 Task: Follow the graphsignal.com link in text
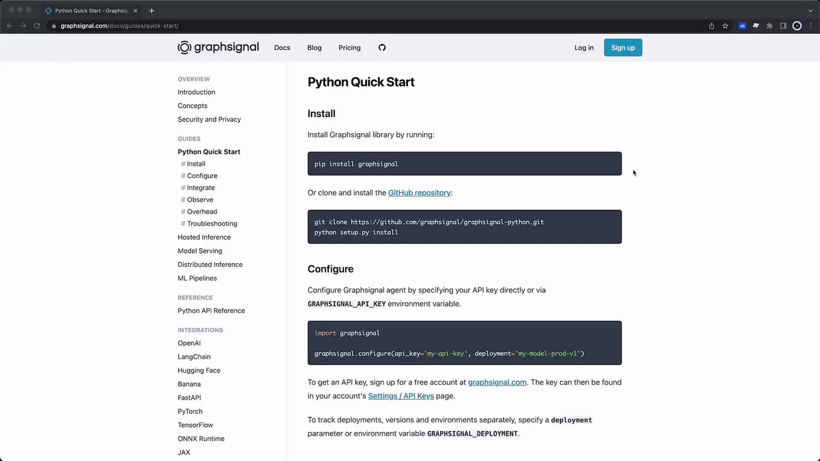coord(497,382)
